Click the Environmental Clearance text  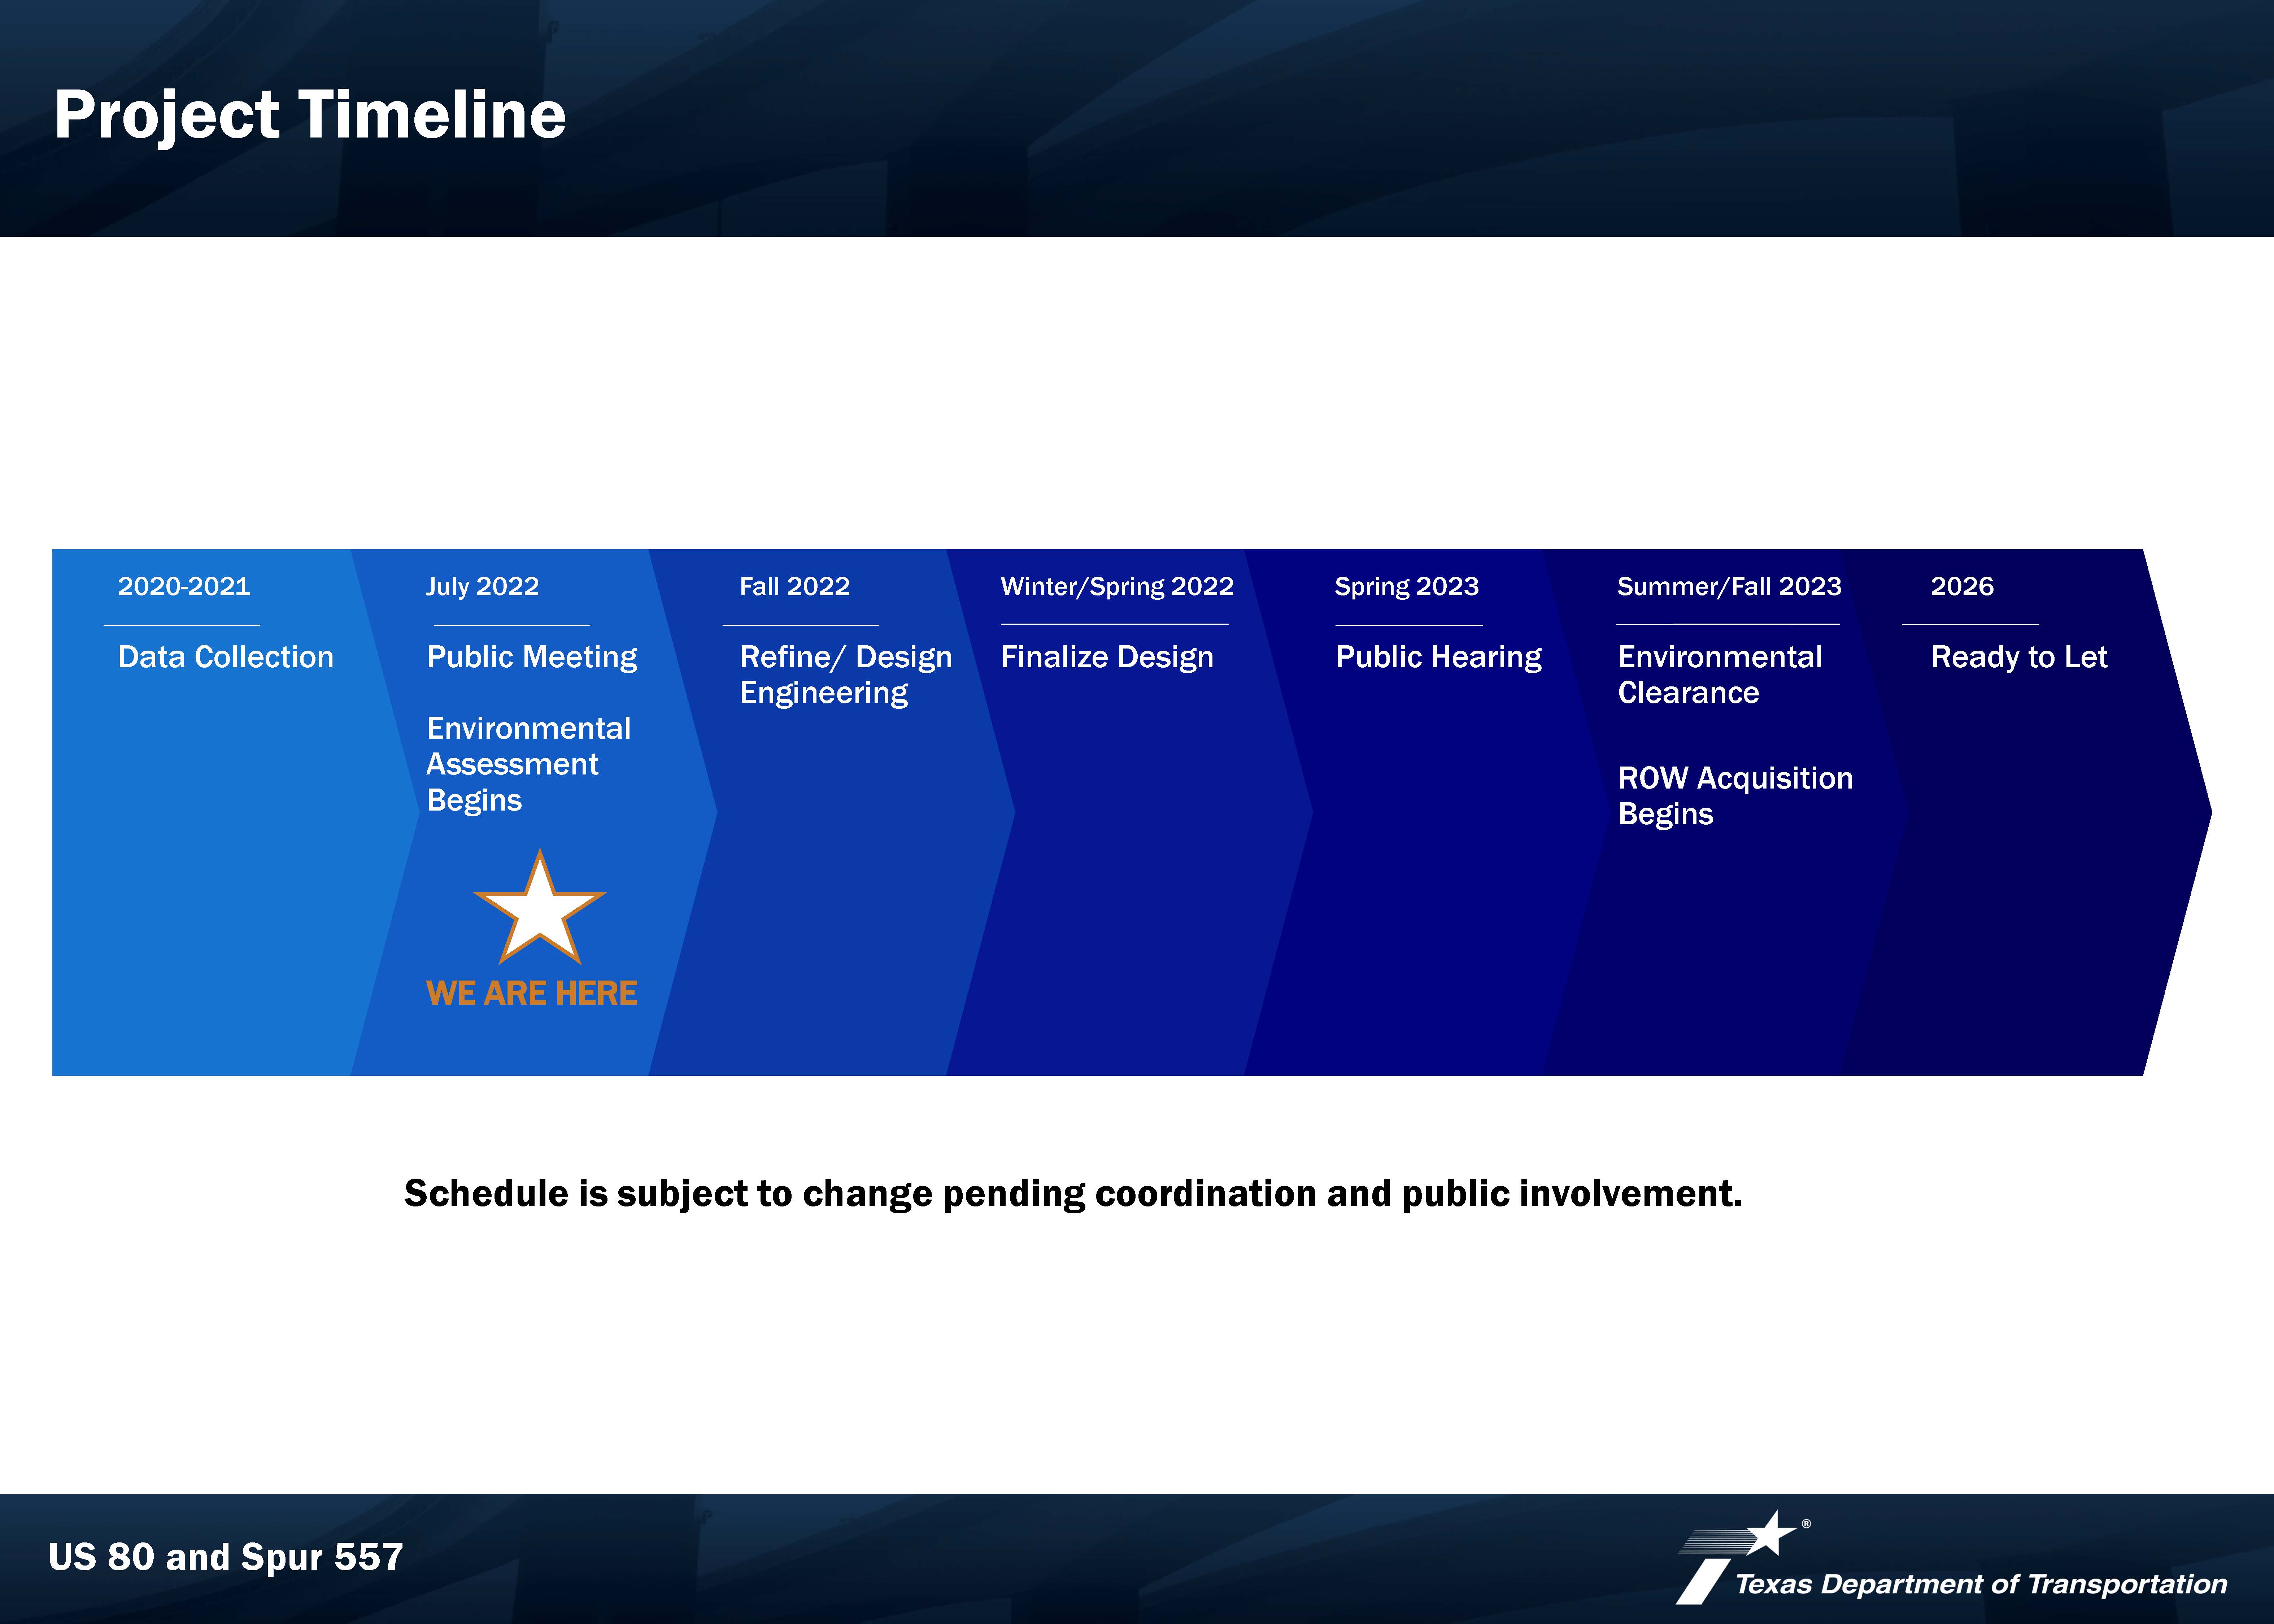point(1720,675)
